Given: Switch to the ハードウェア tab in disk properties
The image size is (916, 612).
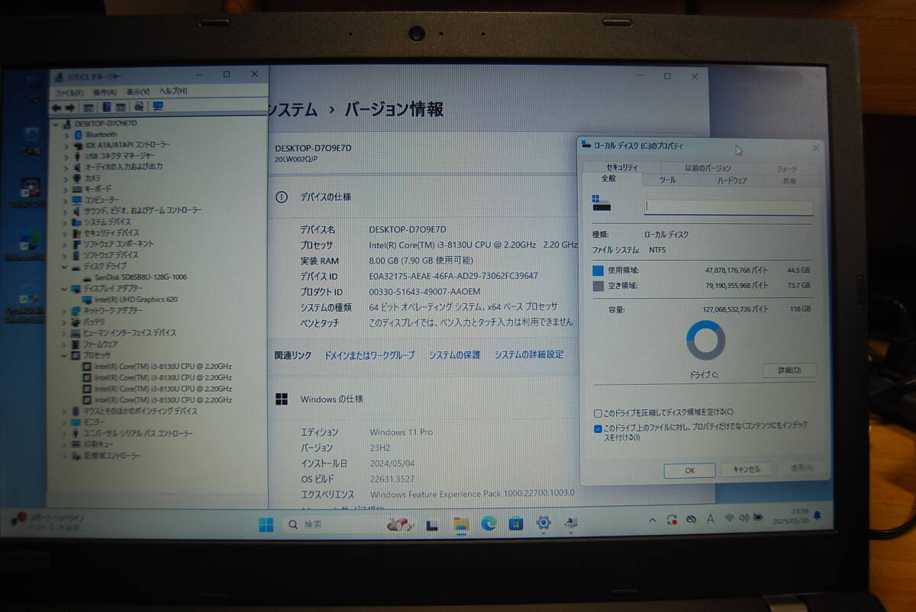Looking at the screenshot, I should click(732, 181).
